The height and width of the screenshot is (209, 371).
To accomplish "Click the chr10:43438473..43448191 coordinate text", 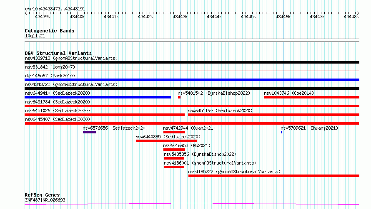I will click(x=55, y=9).
